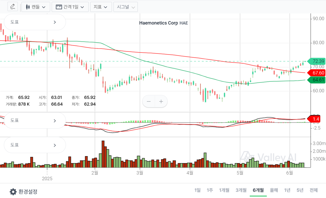Click the 60.00 price axis label

click(318, 91)
